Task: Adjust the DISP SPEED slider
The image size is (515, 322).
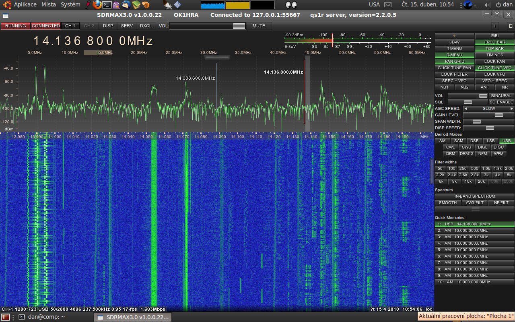Action: 489,128
